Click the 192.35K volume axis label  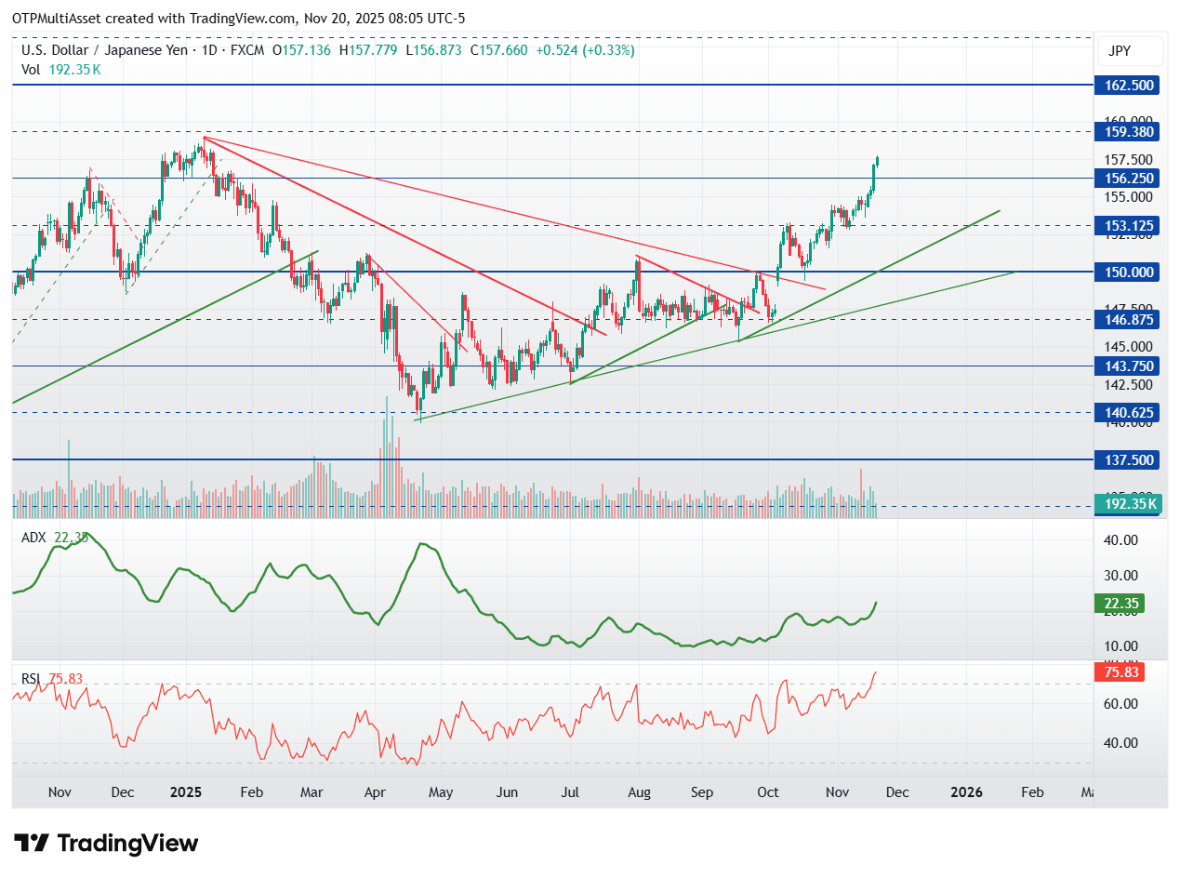pyautogui.click(x=1130, y=505)
